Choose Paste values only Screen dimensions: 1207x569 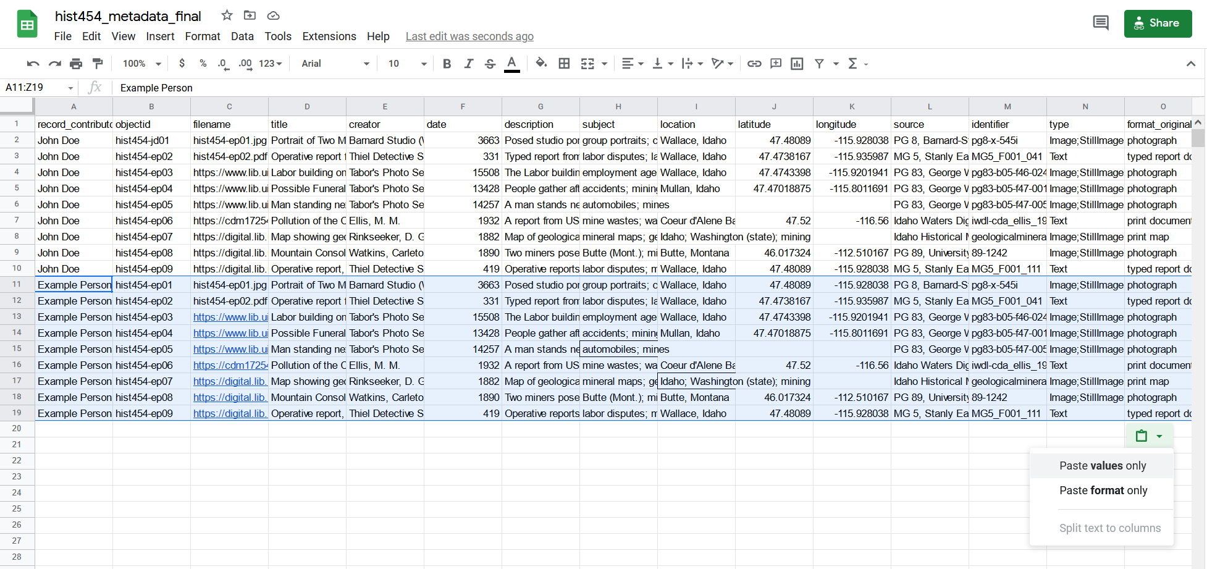1101,466
